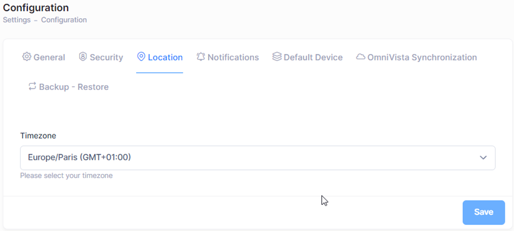Switch to the Backup - Restore tab label

[x=74, y=87]
